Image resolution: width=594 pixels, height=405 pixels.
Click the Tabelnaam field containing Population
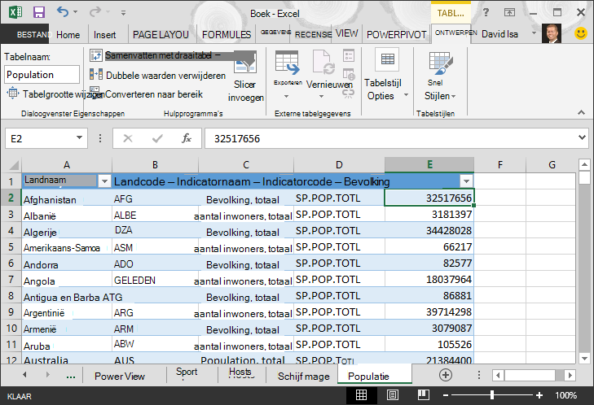tap(42, 75)
